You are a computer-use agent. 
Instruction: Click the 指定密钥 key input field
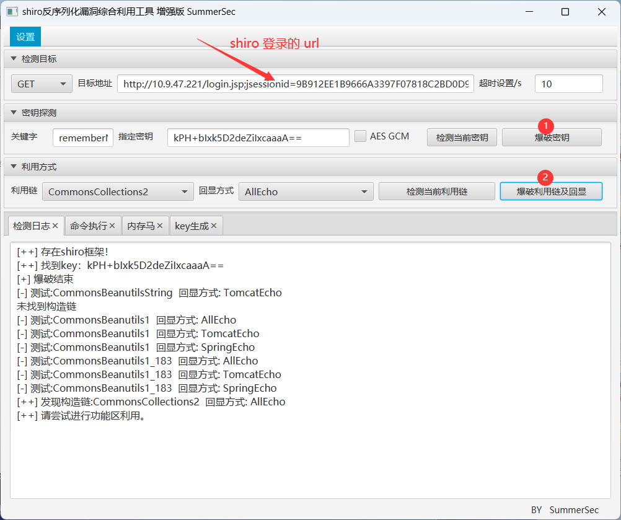click(x=258, y=138)
